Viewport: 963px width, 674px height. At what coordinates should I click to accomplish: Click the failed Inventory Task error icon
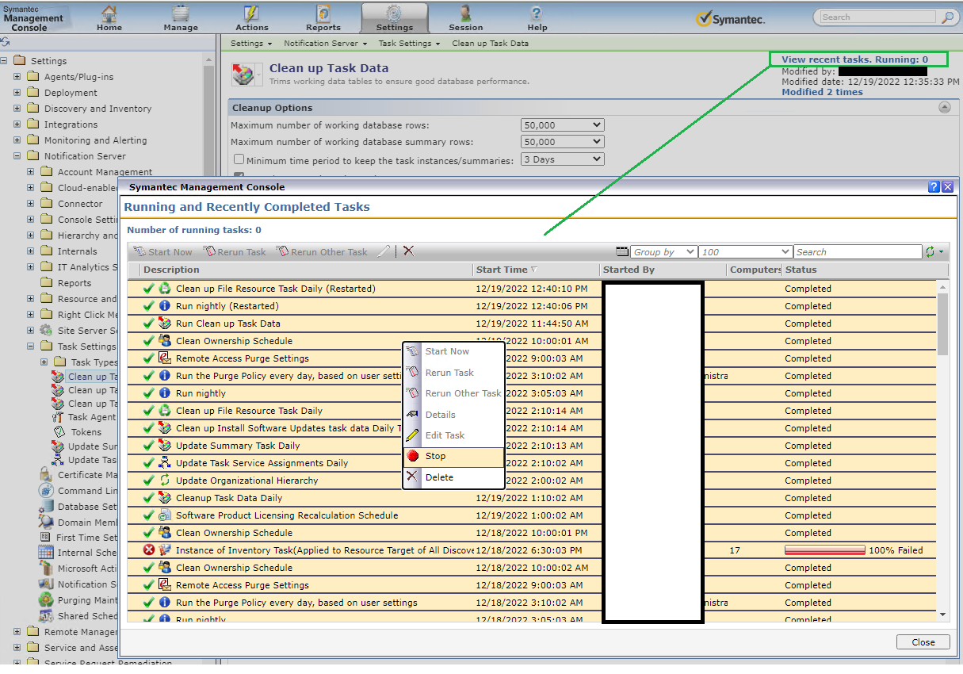pyautogui.click(x=149, y=550)
